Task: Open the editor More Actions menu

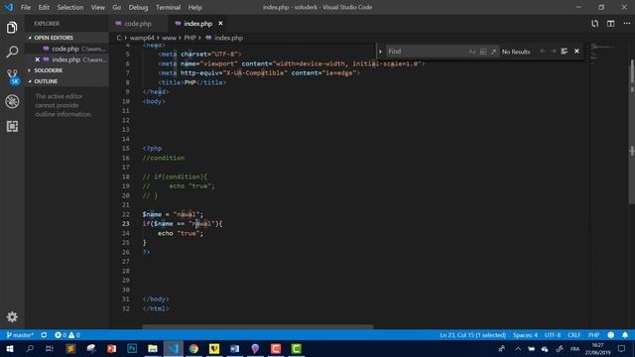Action: click(x=626, y=24)
